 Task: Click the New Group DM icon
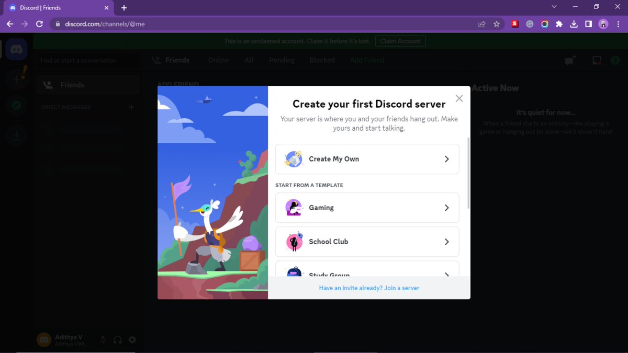click(570, 60)
